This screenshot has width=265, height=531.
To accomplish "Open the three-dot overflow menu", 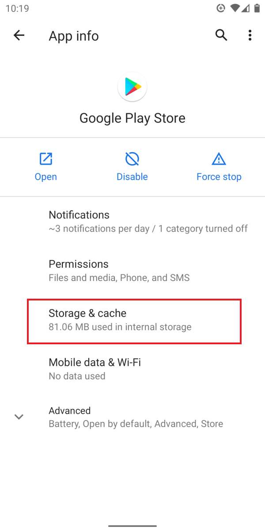I will click(x=250, y=35).
